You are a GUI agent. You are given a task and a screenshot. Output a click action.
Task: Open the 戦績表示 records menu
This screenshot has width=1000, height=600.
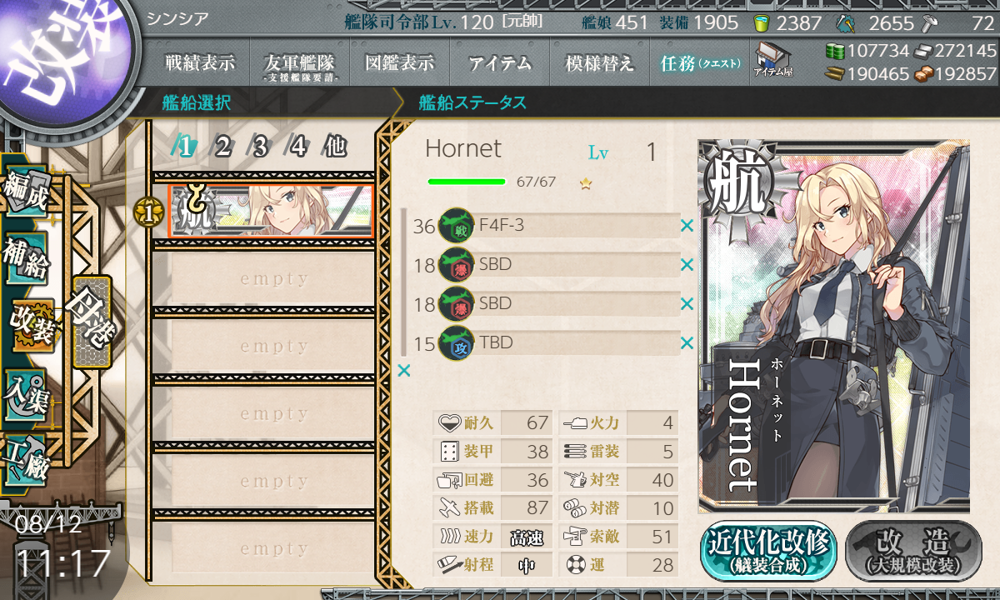[x=199, y=63]
